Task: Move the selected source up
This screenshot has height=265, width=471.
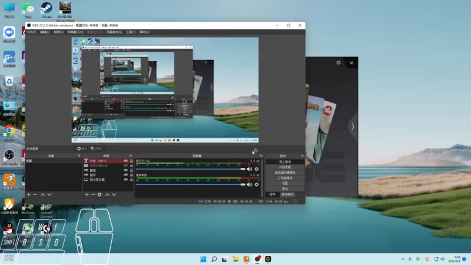Action: [x=107, y=195]
